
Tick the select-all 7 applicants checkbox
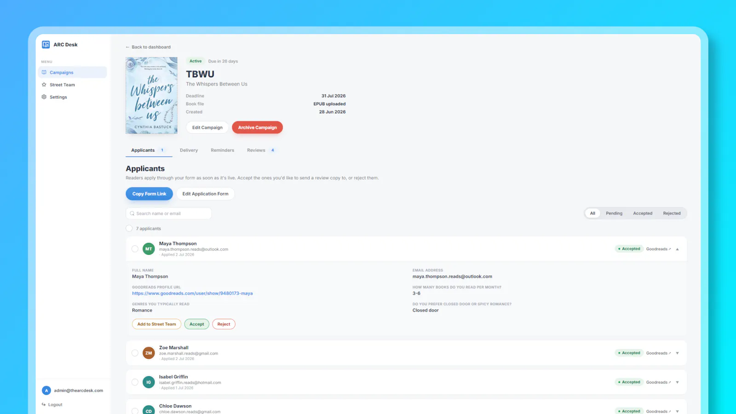click(129, 228)
